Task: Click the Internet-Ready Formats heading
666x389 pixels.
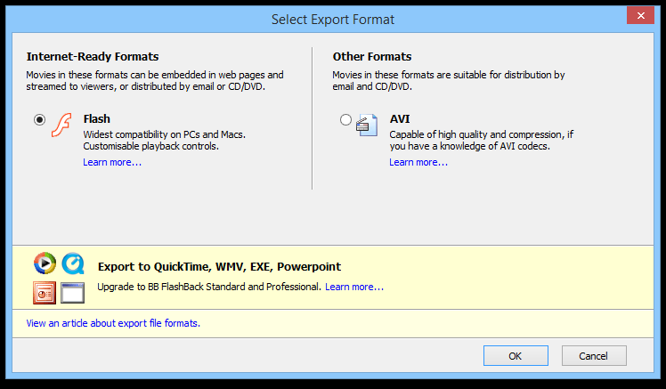Action: click(93, 56)
